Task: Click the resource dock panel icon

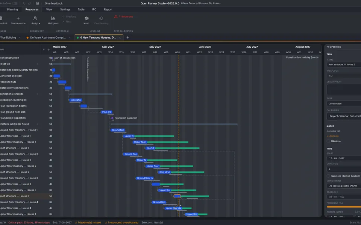Action: click(x=1, y=18)
